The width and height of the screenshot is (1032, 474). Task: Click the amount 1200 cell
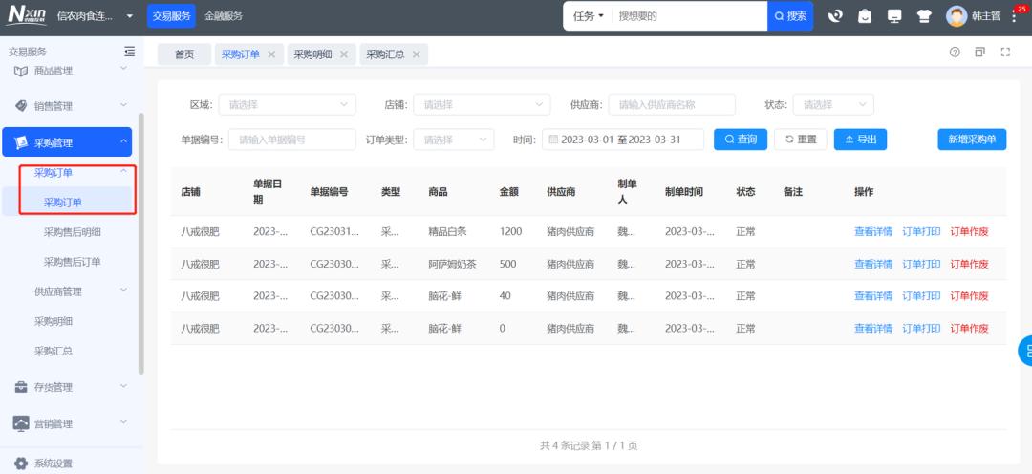pyautogui.click(x=510, y=231)
